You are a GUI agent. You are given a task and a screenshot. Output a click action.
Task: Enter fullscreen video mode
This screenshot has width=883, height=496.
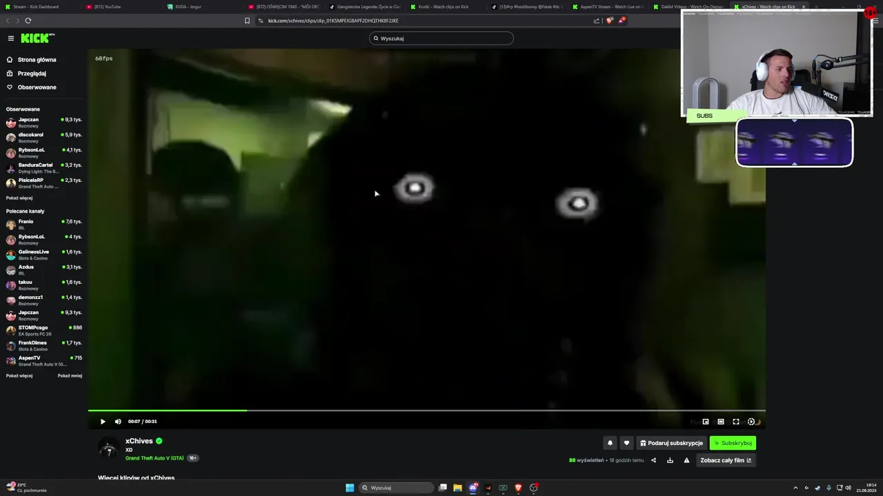[736, 422]
